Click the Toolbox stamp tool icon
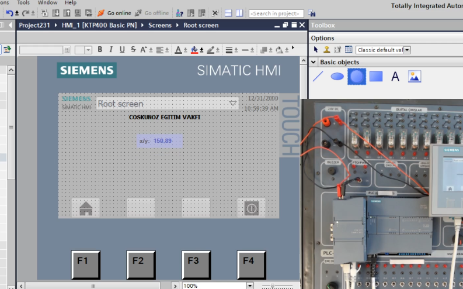 [326, 49]
